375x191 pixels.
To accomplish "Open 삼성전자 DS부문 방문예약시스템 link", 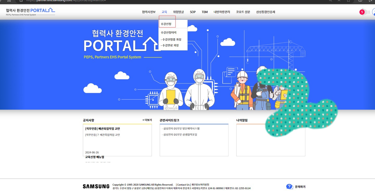I will (x=181, y=129).
